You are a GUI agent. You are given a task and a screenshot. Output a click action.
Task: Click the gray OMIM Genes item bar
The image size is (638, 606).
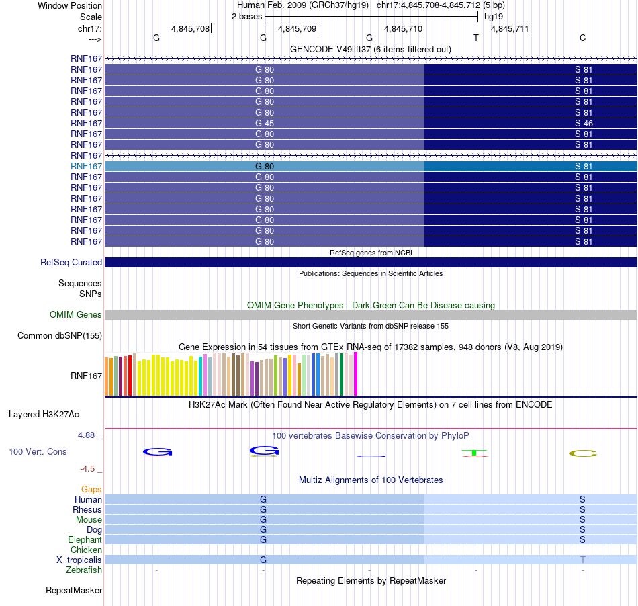[371, 314]
